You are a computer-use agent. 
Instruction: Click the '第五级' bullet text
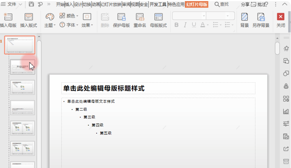[106, 133]
